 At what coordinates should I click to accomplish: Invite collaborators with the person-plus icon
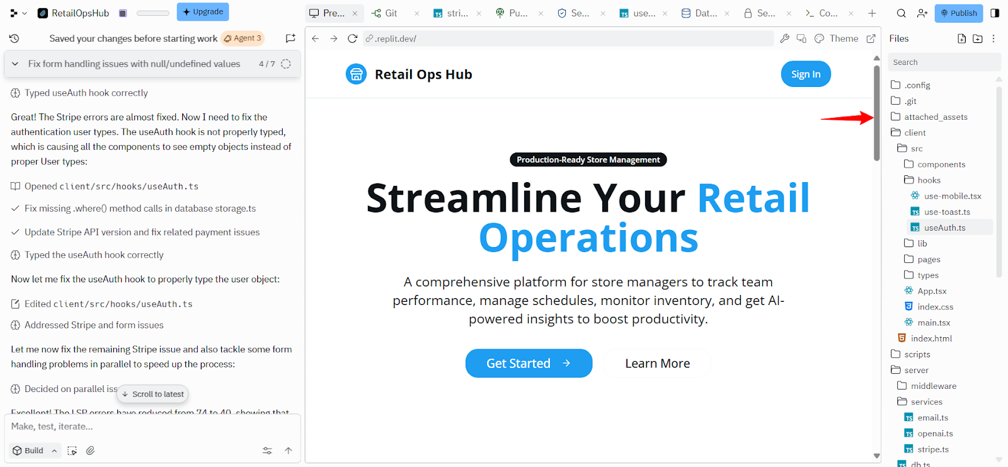(x=922, y=13)
